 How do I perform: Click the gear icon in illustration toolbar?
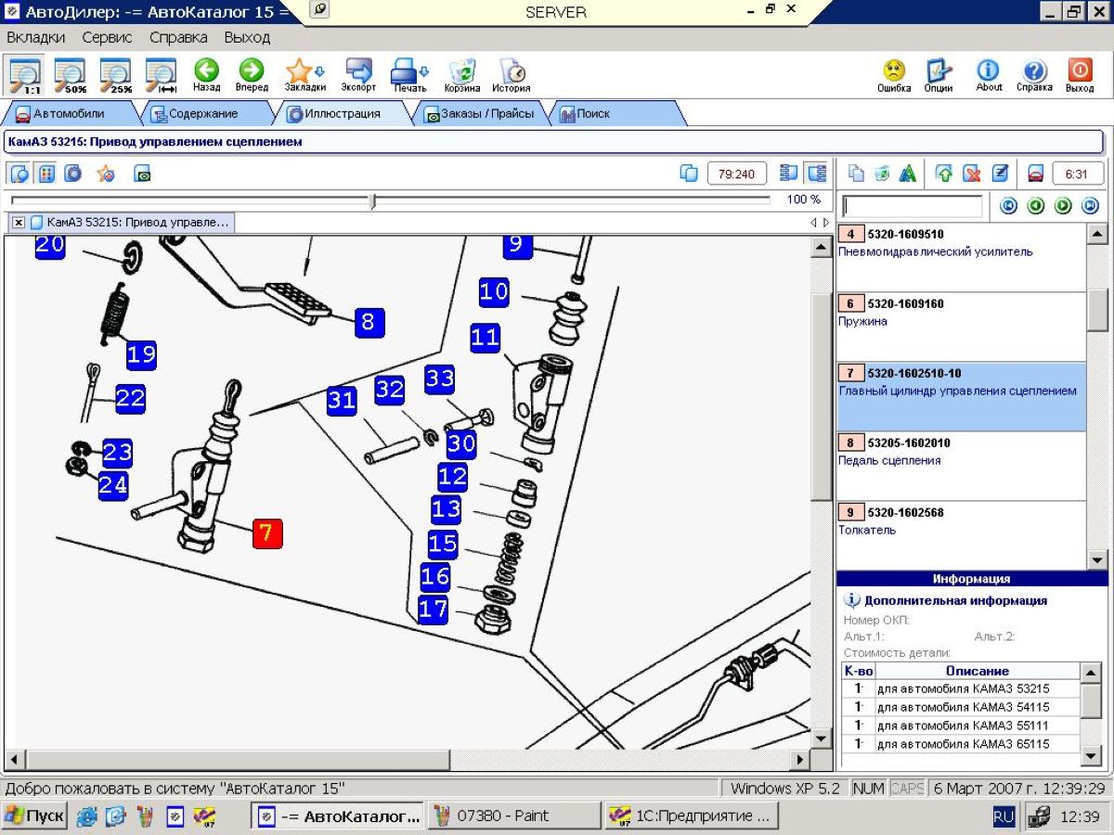click(72, 173)
